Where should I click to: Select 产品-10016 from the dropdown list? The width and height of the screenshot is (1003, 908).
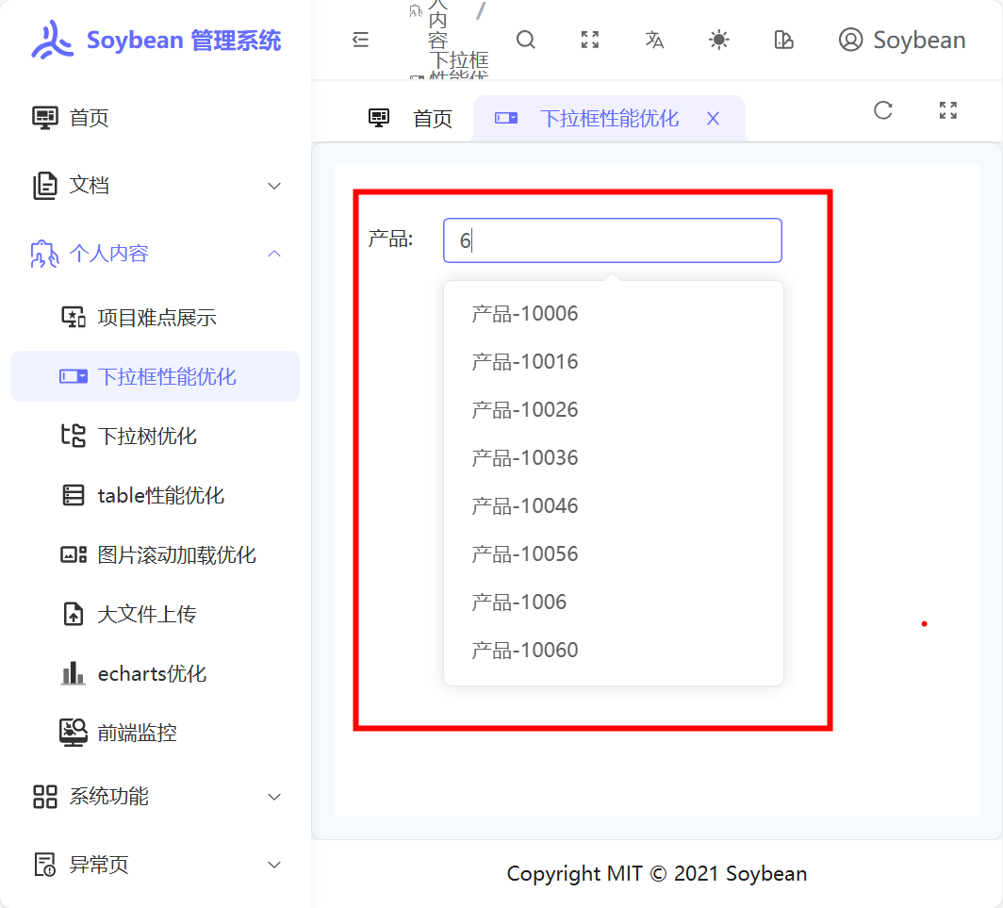click(524, 361)
